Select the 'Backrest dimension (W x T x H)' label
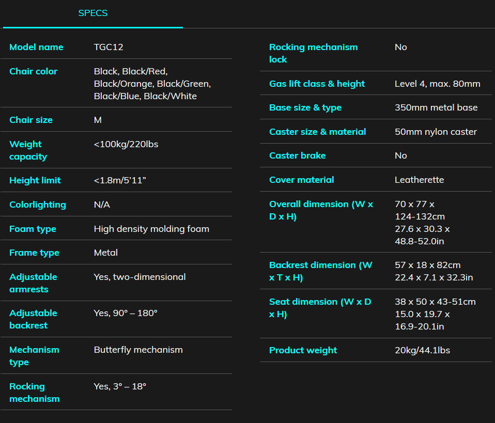Viewport: 495px width, 423px height. (321, 271)
